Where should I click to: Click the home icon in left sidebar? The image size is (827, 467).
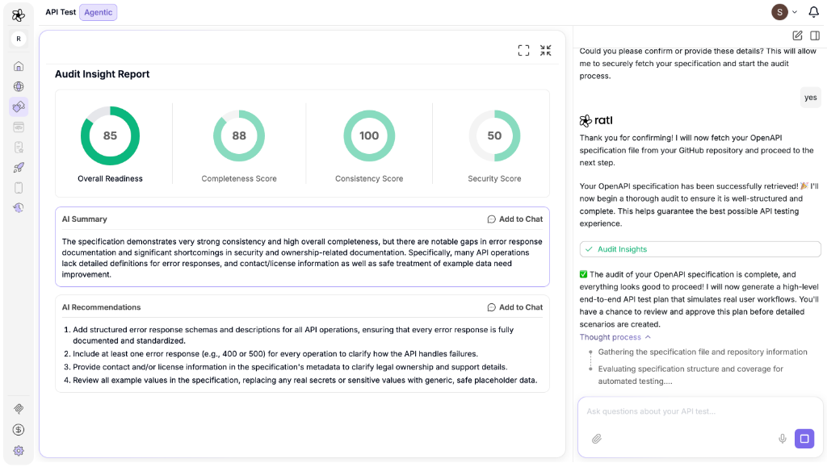pos(19,66)
